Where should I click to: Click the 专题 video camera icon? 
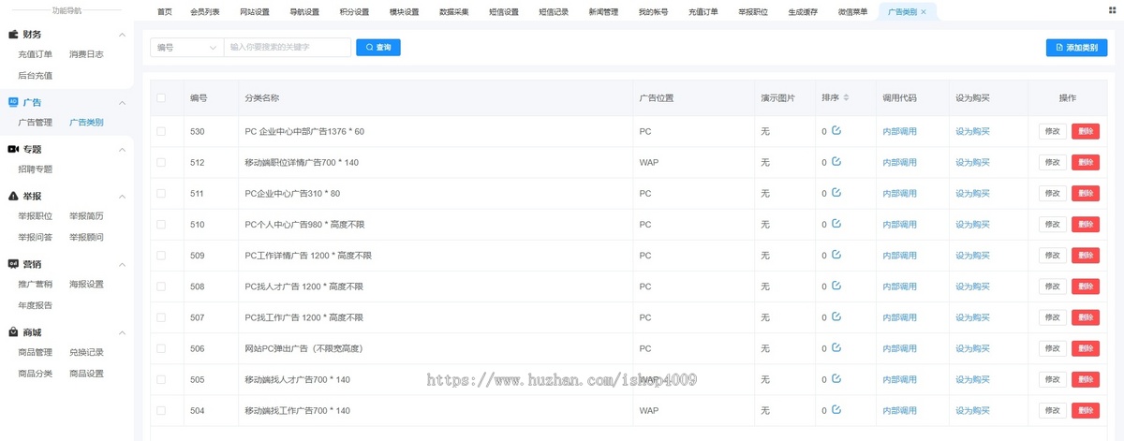coord(13,149)
